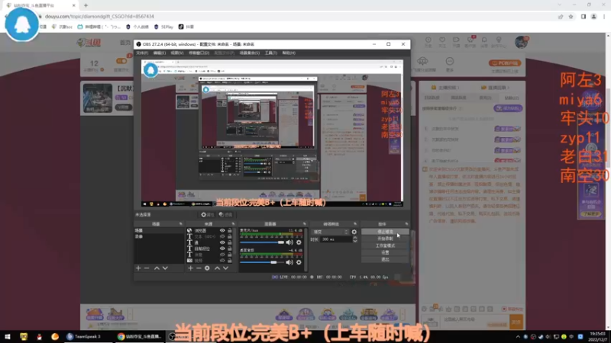Move the source down with the down arrow
This screenshot has width=611, height=343.
225,268
